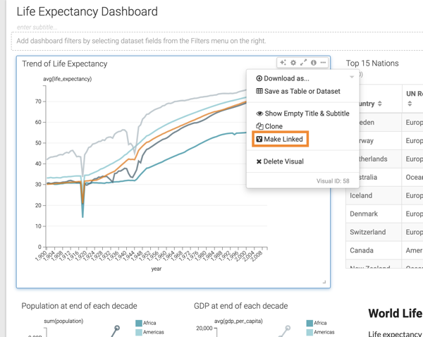Image resolution: width=423 pixels, height=337 pixels.
Task: Expand the Download as submenu arrow
Action: pyautogui.click(x=352, y=78)
